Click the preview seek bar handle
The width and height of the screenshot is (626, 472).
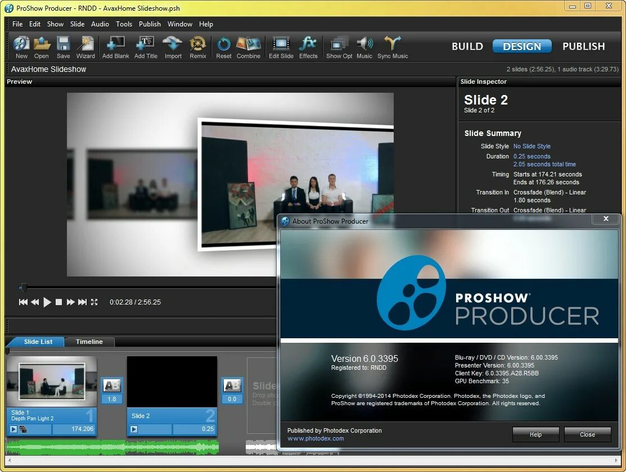(23, 287)
